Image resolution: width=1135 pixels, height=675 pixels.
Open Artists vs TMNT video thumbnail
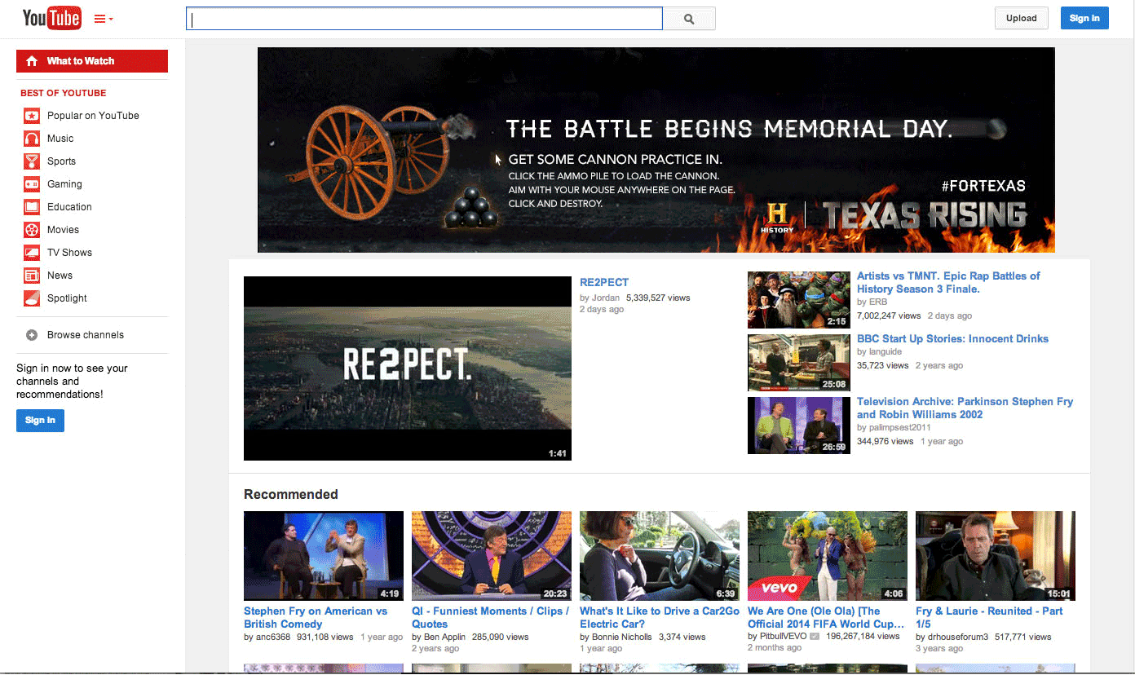(x=799, y=300)
